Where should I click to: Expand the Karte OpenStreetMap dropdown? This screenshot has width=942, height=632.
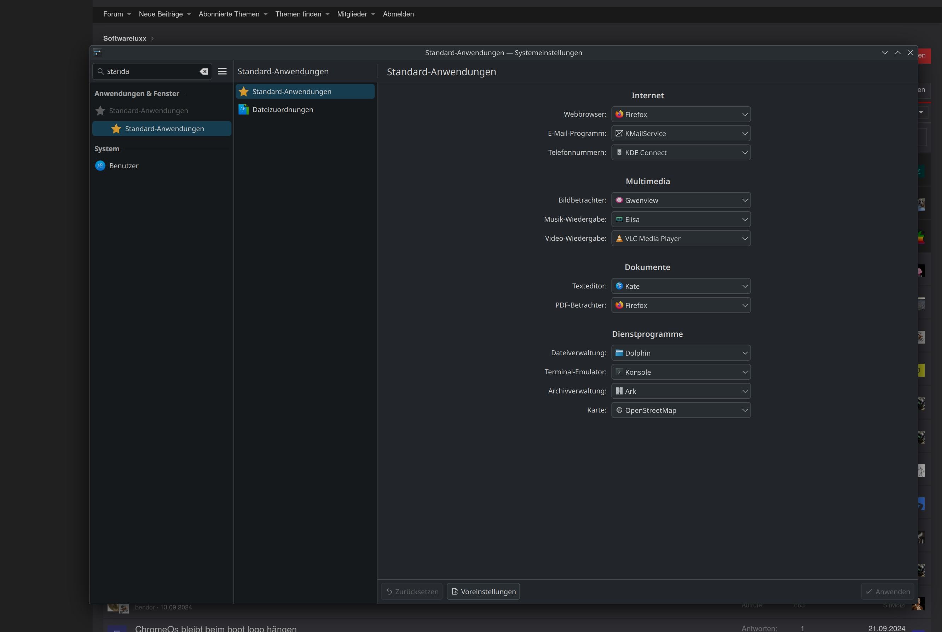pos(681,410)
